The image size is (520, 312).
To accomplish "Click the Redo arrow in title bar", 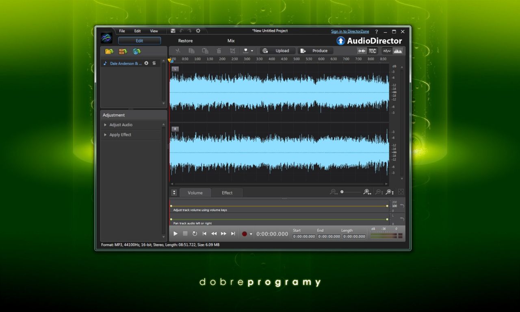I will [189, 31].
